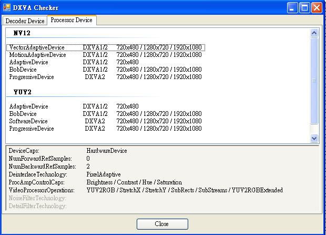Click the DXVA Checker title bar icon
Image resolution: width=326 pixels, height=235 pixels.
point(7,7)
